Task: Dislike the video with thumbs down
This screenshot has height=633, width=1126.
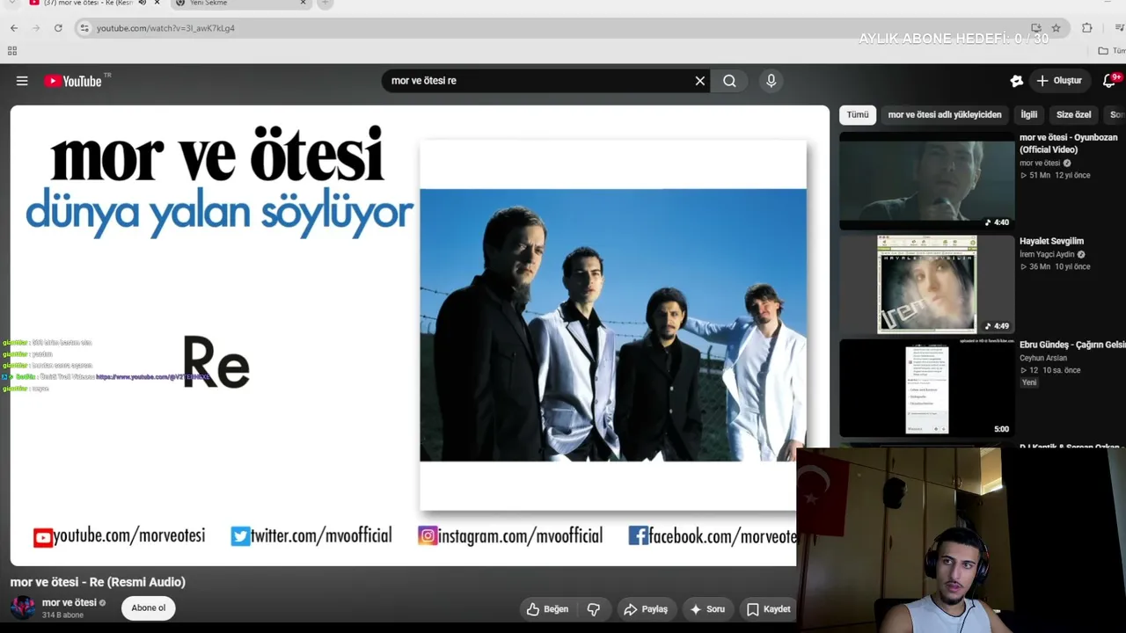Action: point(594,609)
